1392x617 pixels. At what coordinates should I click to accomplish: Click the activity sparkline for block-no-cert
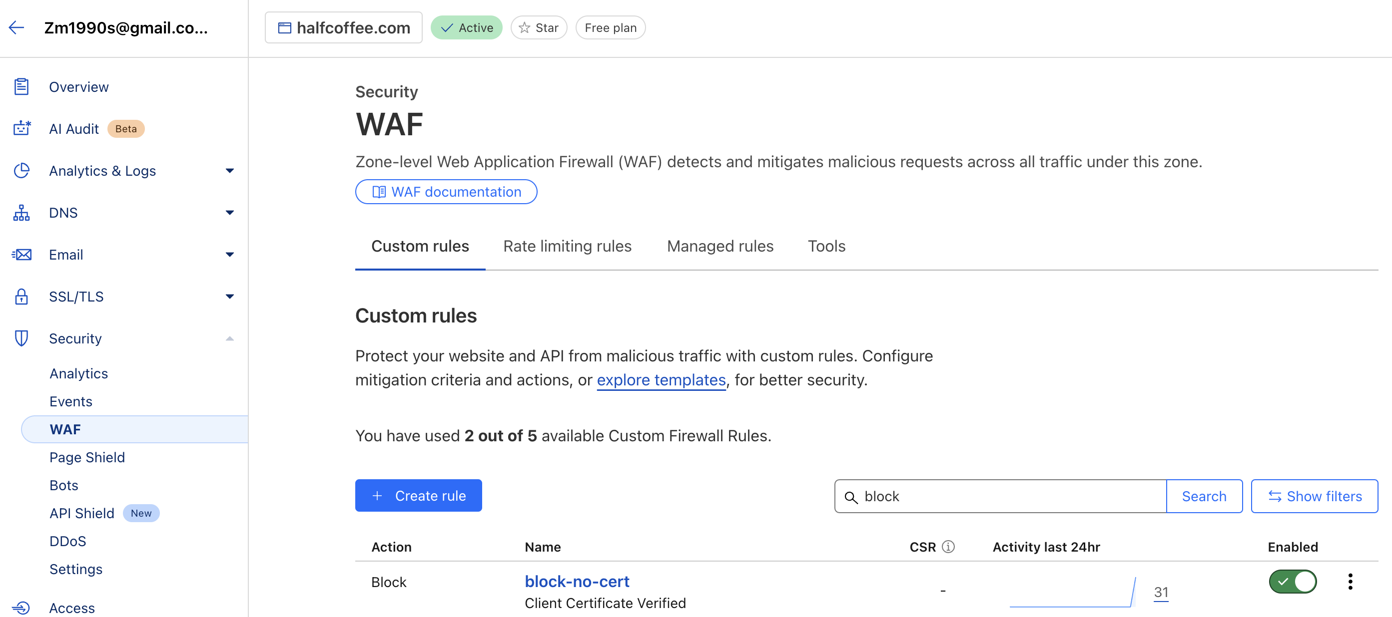(x=1073, y=592)
